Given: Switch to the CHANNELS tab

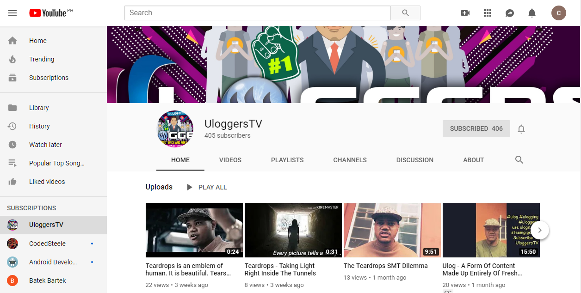Looking at the screenshot, I should pos(350,160).
